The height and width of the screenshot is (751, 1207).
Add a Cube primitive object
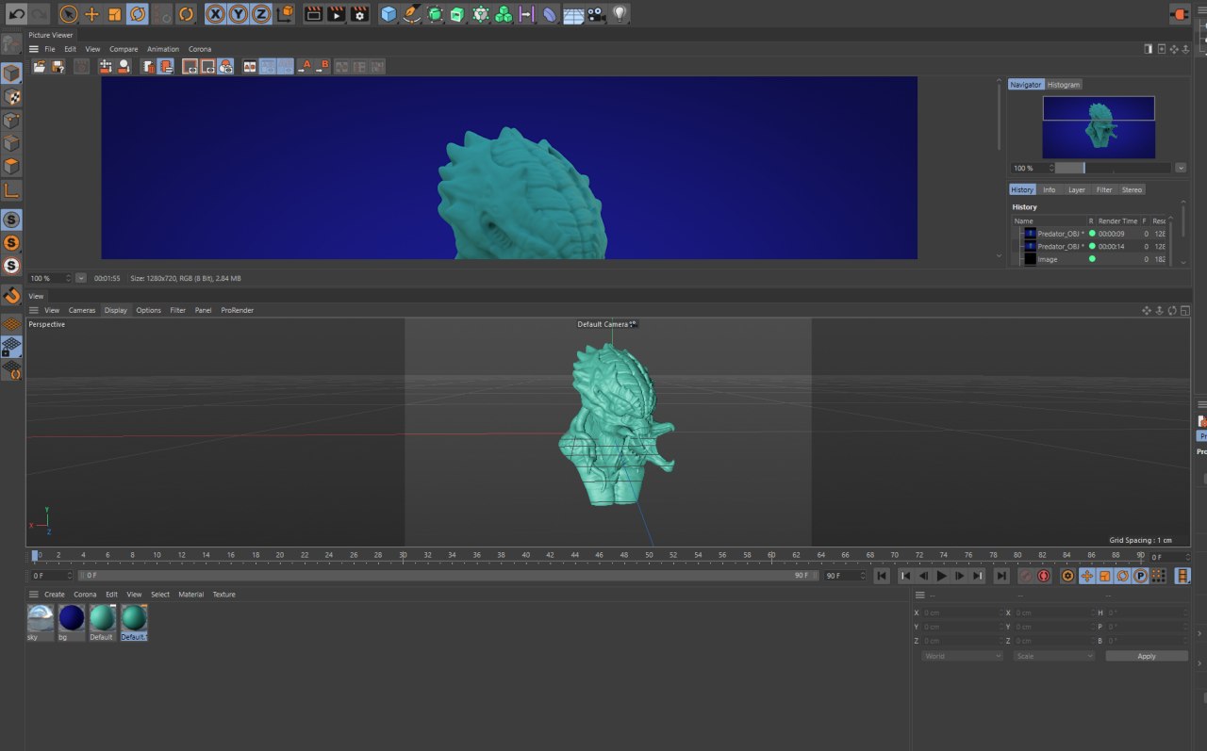pyautogui.click(x=389, y=14)
